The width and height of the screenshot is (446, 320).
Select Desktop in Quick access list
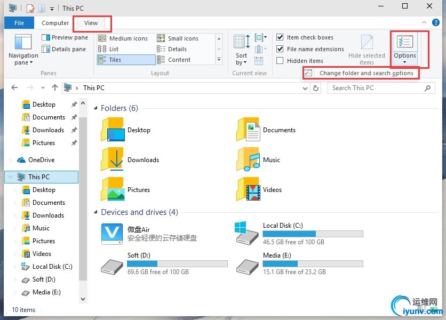44,105
